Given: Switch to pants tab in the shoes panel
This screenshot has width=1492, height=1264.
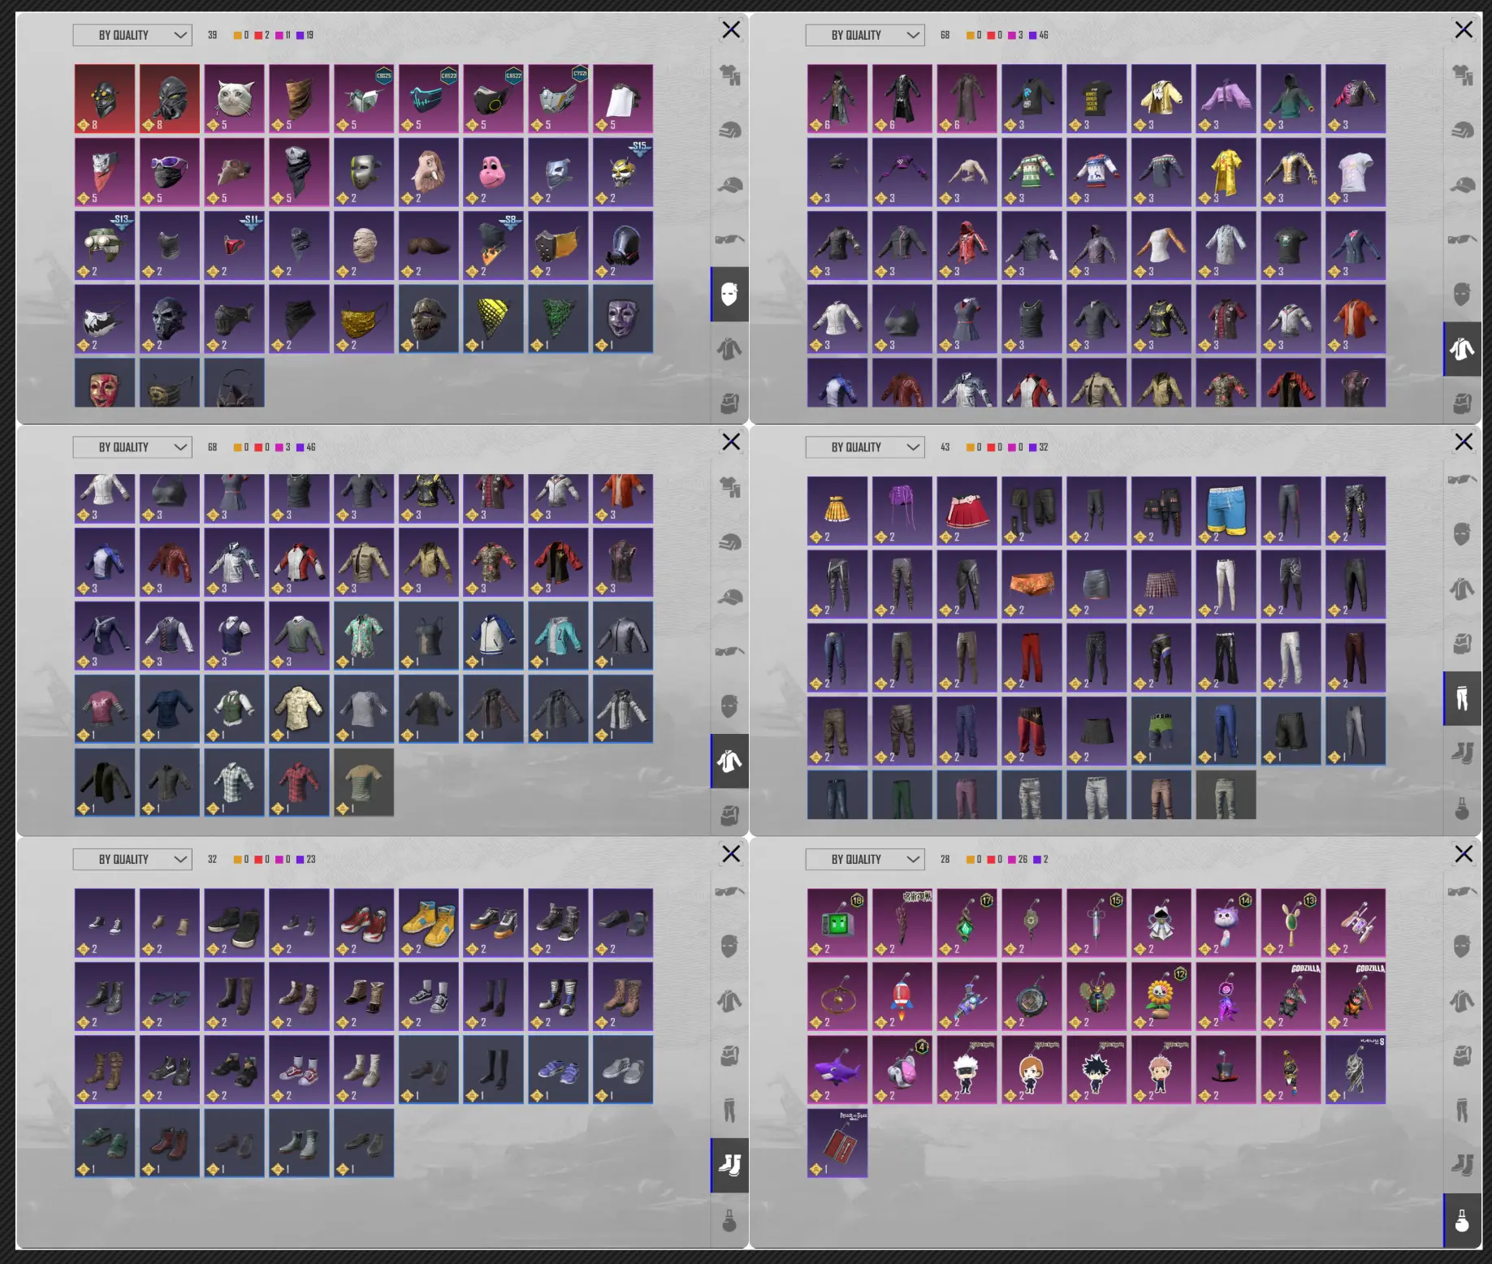Looking at the screenshot, I should [x=729, y=1111].
